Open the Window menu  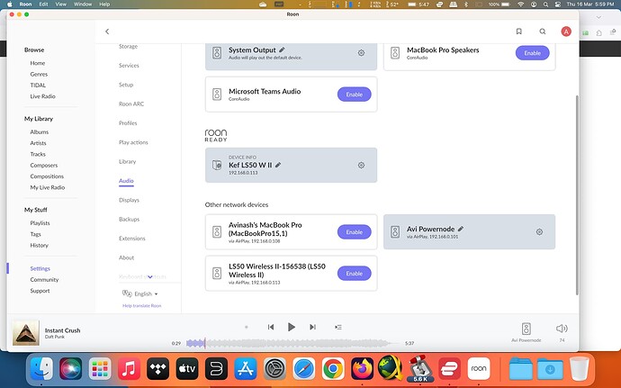83,4
